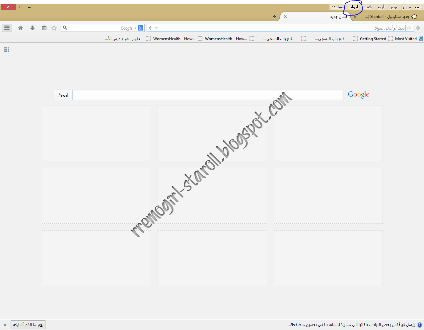Image resolution: width=424 pixels, height=330 pixels.
Task: Click the notification text about يُرسل فَيَرفُكس
Action: point(351,325)
